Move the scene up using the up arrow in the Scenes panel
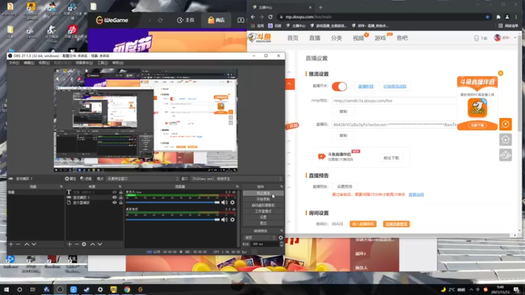The height and width of the screenshot is (295, 525). tap(26, 245)
